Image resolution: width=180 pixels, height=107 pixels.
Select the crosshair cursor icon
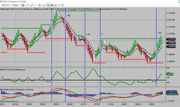[x=39, y=5]
